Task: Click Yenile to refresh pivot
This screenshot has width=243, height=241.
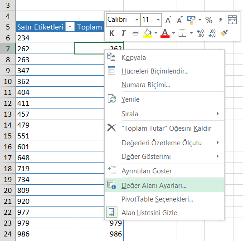Action: point(165,99)
